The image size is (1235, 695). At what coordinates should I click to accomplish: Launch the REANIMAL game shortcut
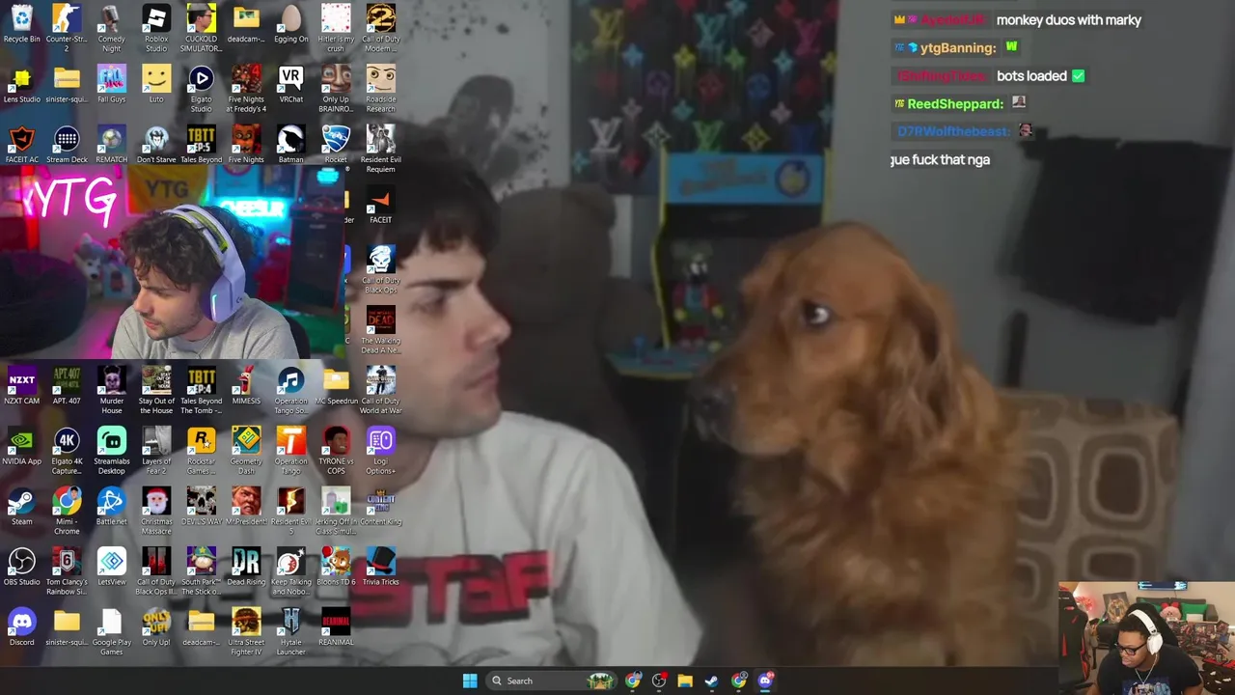point(336,627)
